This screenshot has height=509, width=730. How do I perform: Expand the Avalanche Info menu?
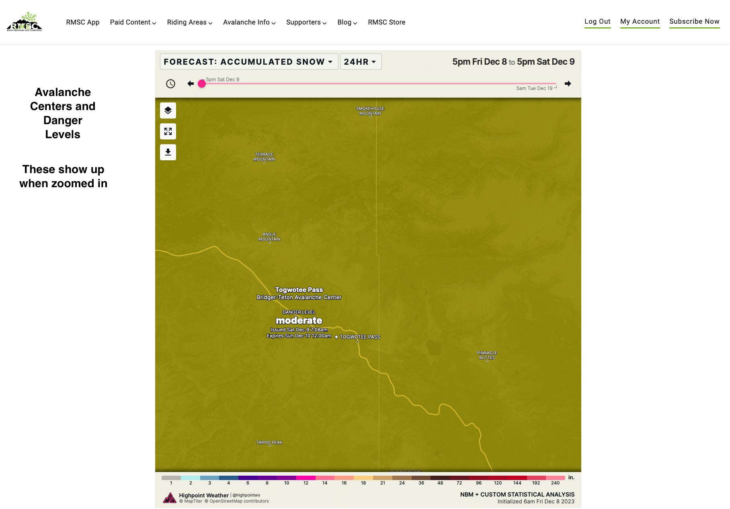click(249, 22)
